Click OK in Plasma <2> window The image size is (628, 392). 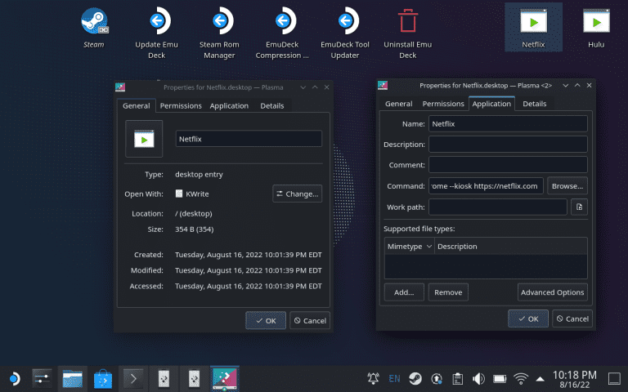pyautogui.click(x=528, y=318)
